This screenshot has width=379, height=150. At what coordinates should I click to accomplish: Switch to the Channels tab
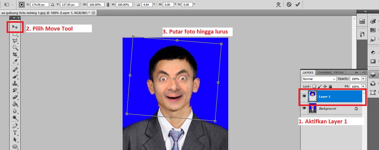[x=324, y=72]
